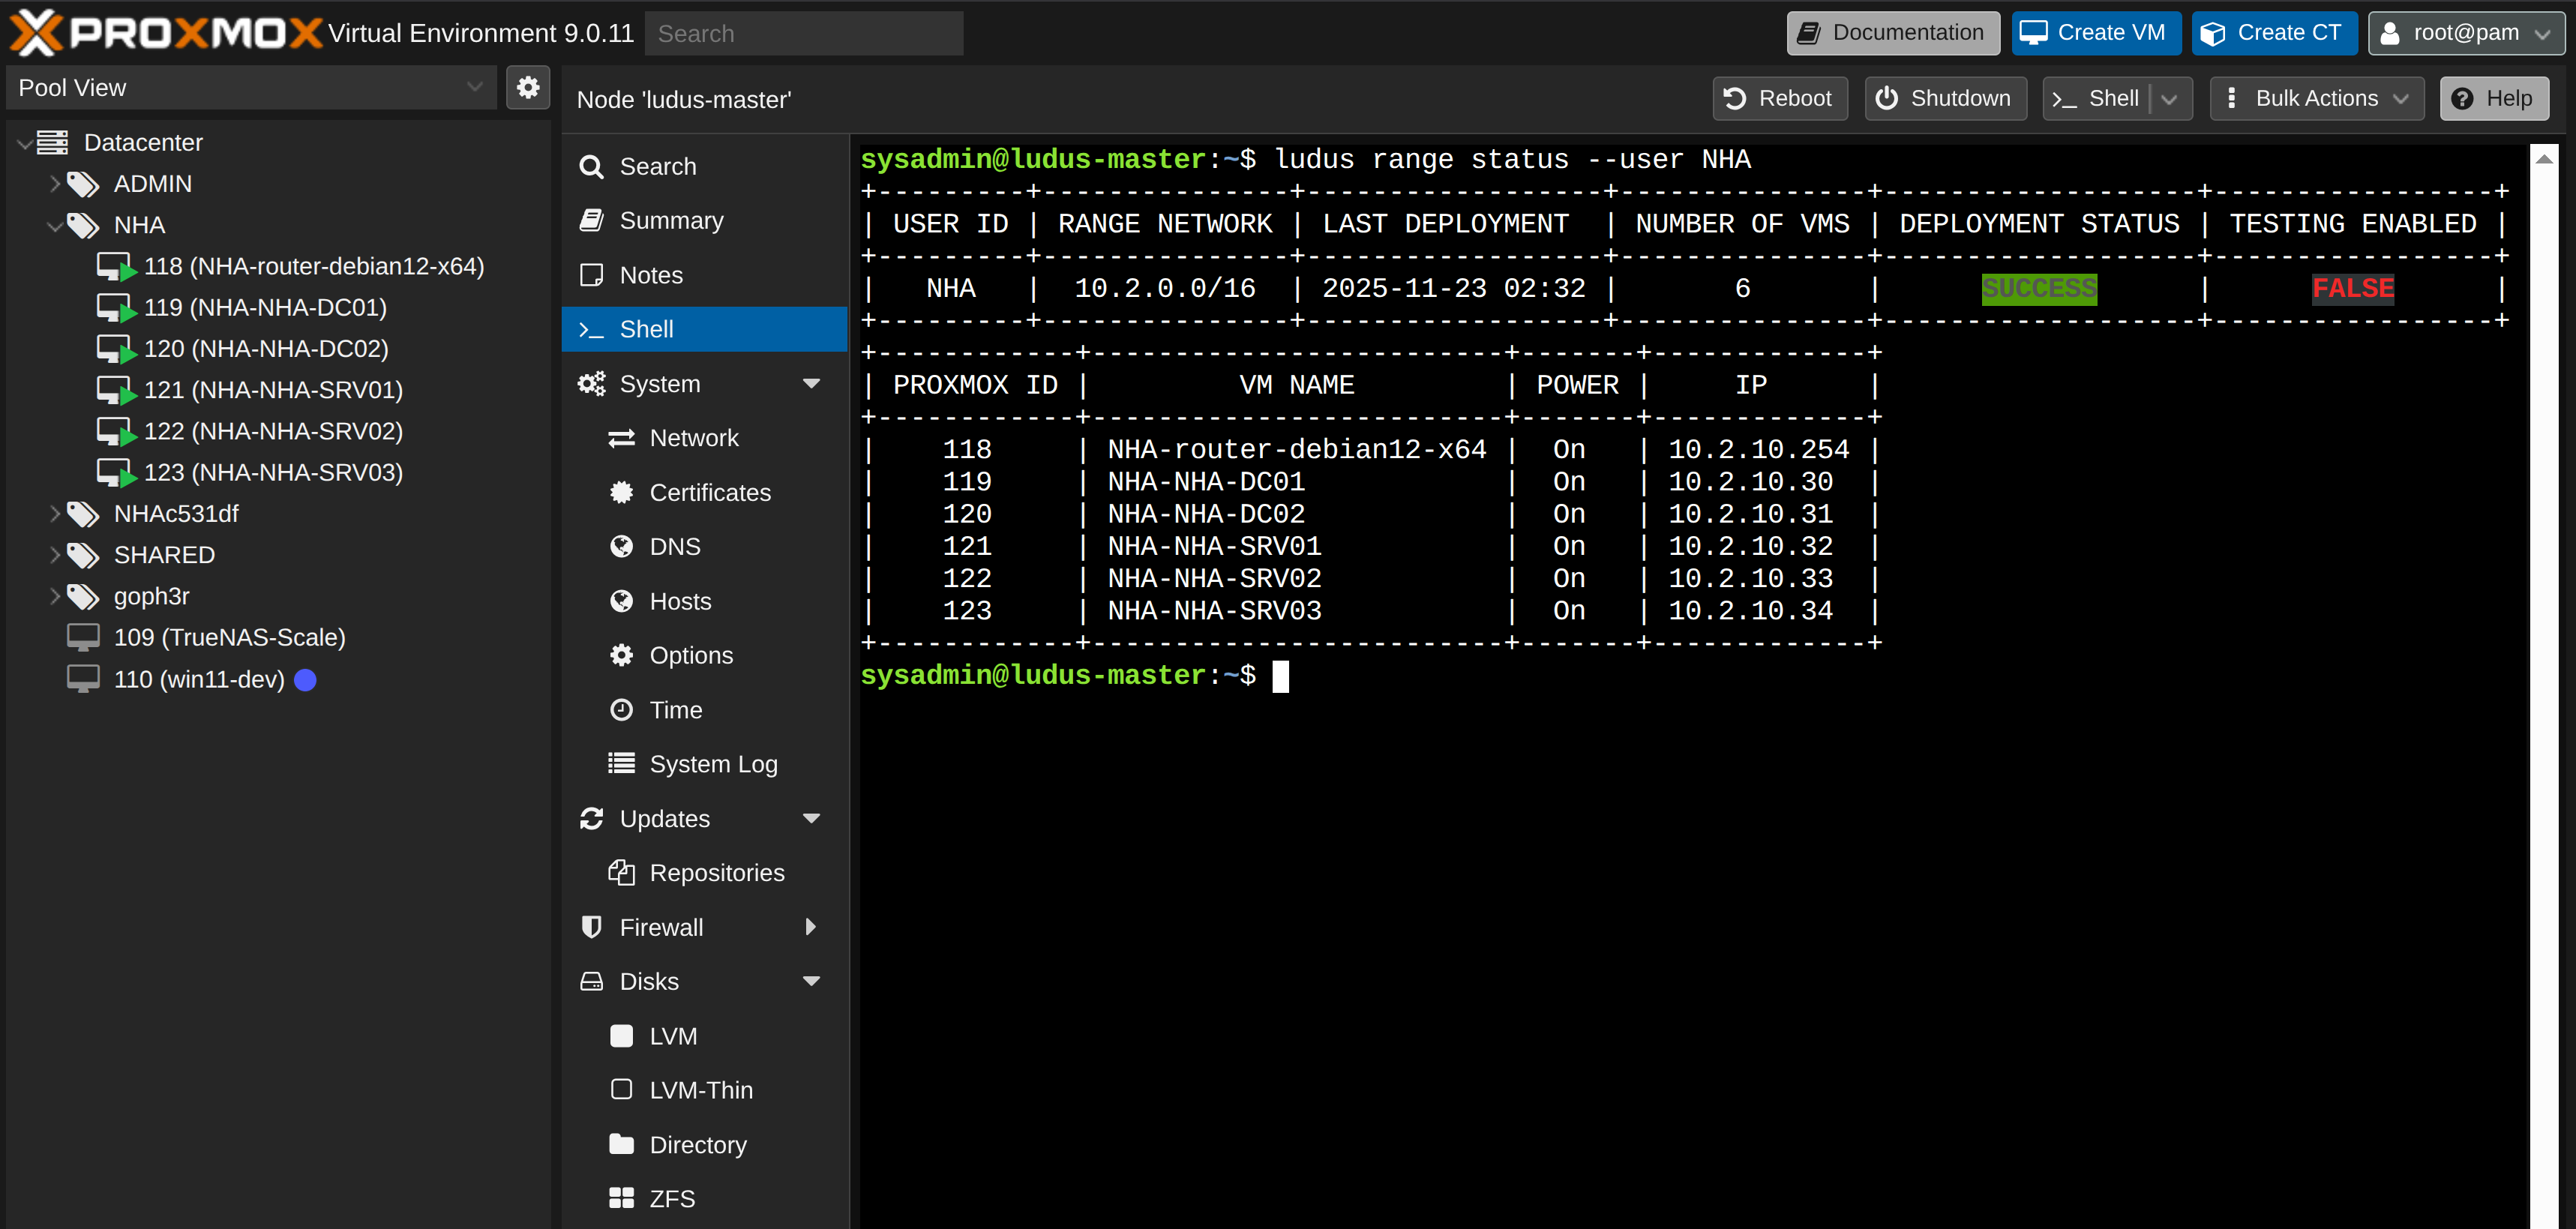Click the gear settings icon beside Pool View

[528, 88]
